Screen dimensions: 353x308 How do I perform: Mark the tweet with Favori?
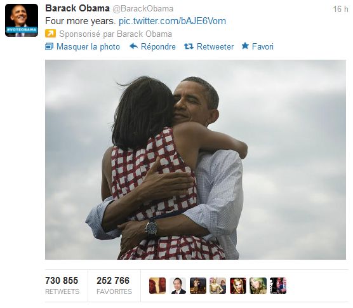click(262, 46)
